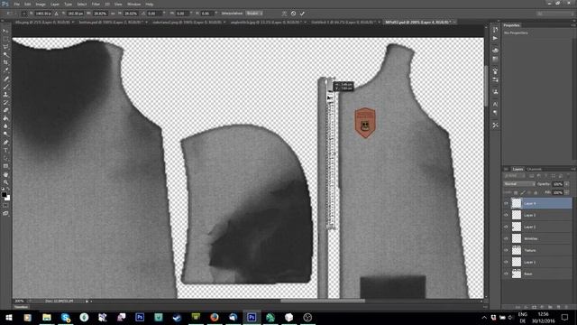
Task: Open the layer filter kind dropdown
Action: pos(515,176)
